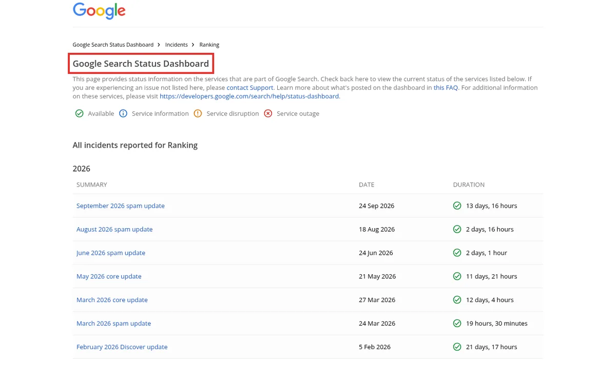Click the blue Service information icon

(x=123, y=113)
